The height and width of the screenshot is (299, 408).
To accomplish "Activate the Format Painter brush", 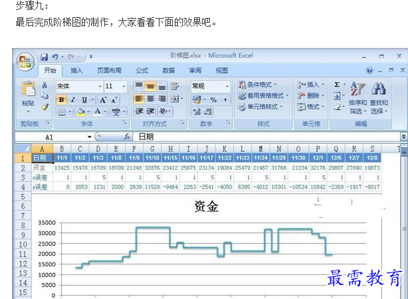I will click(x=45, y=107).
